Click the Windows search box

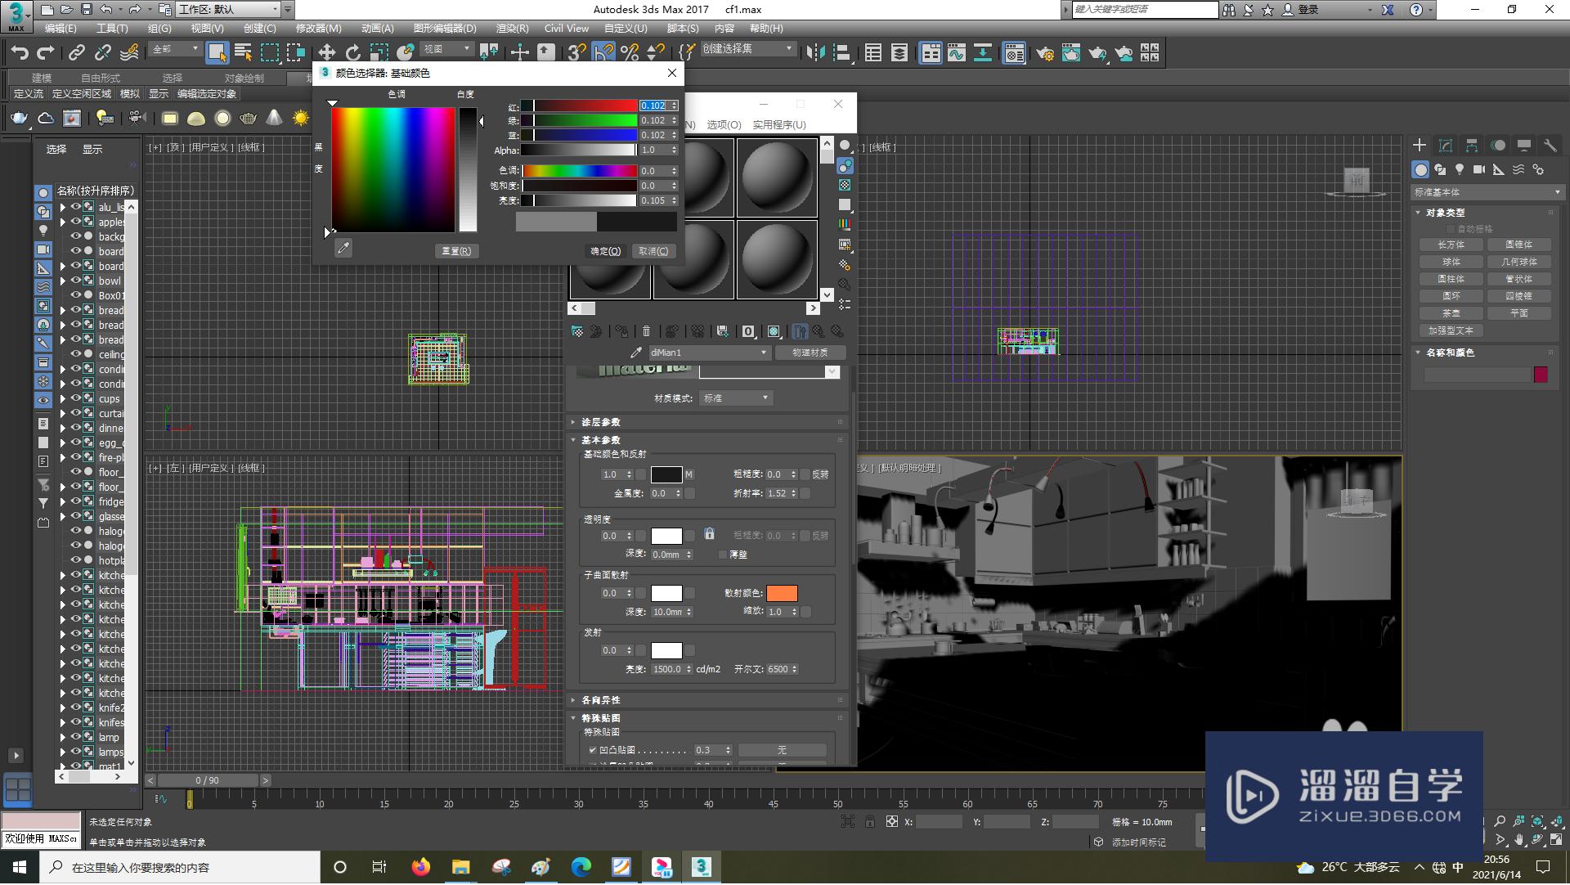[x=180, y=868]
